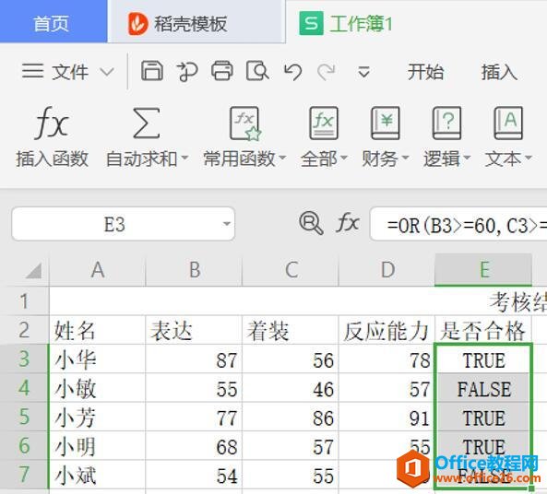Click the Print icon
Image resolution: width=547 pixels, height=494 pixels.
point(222,71)
